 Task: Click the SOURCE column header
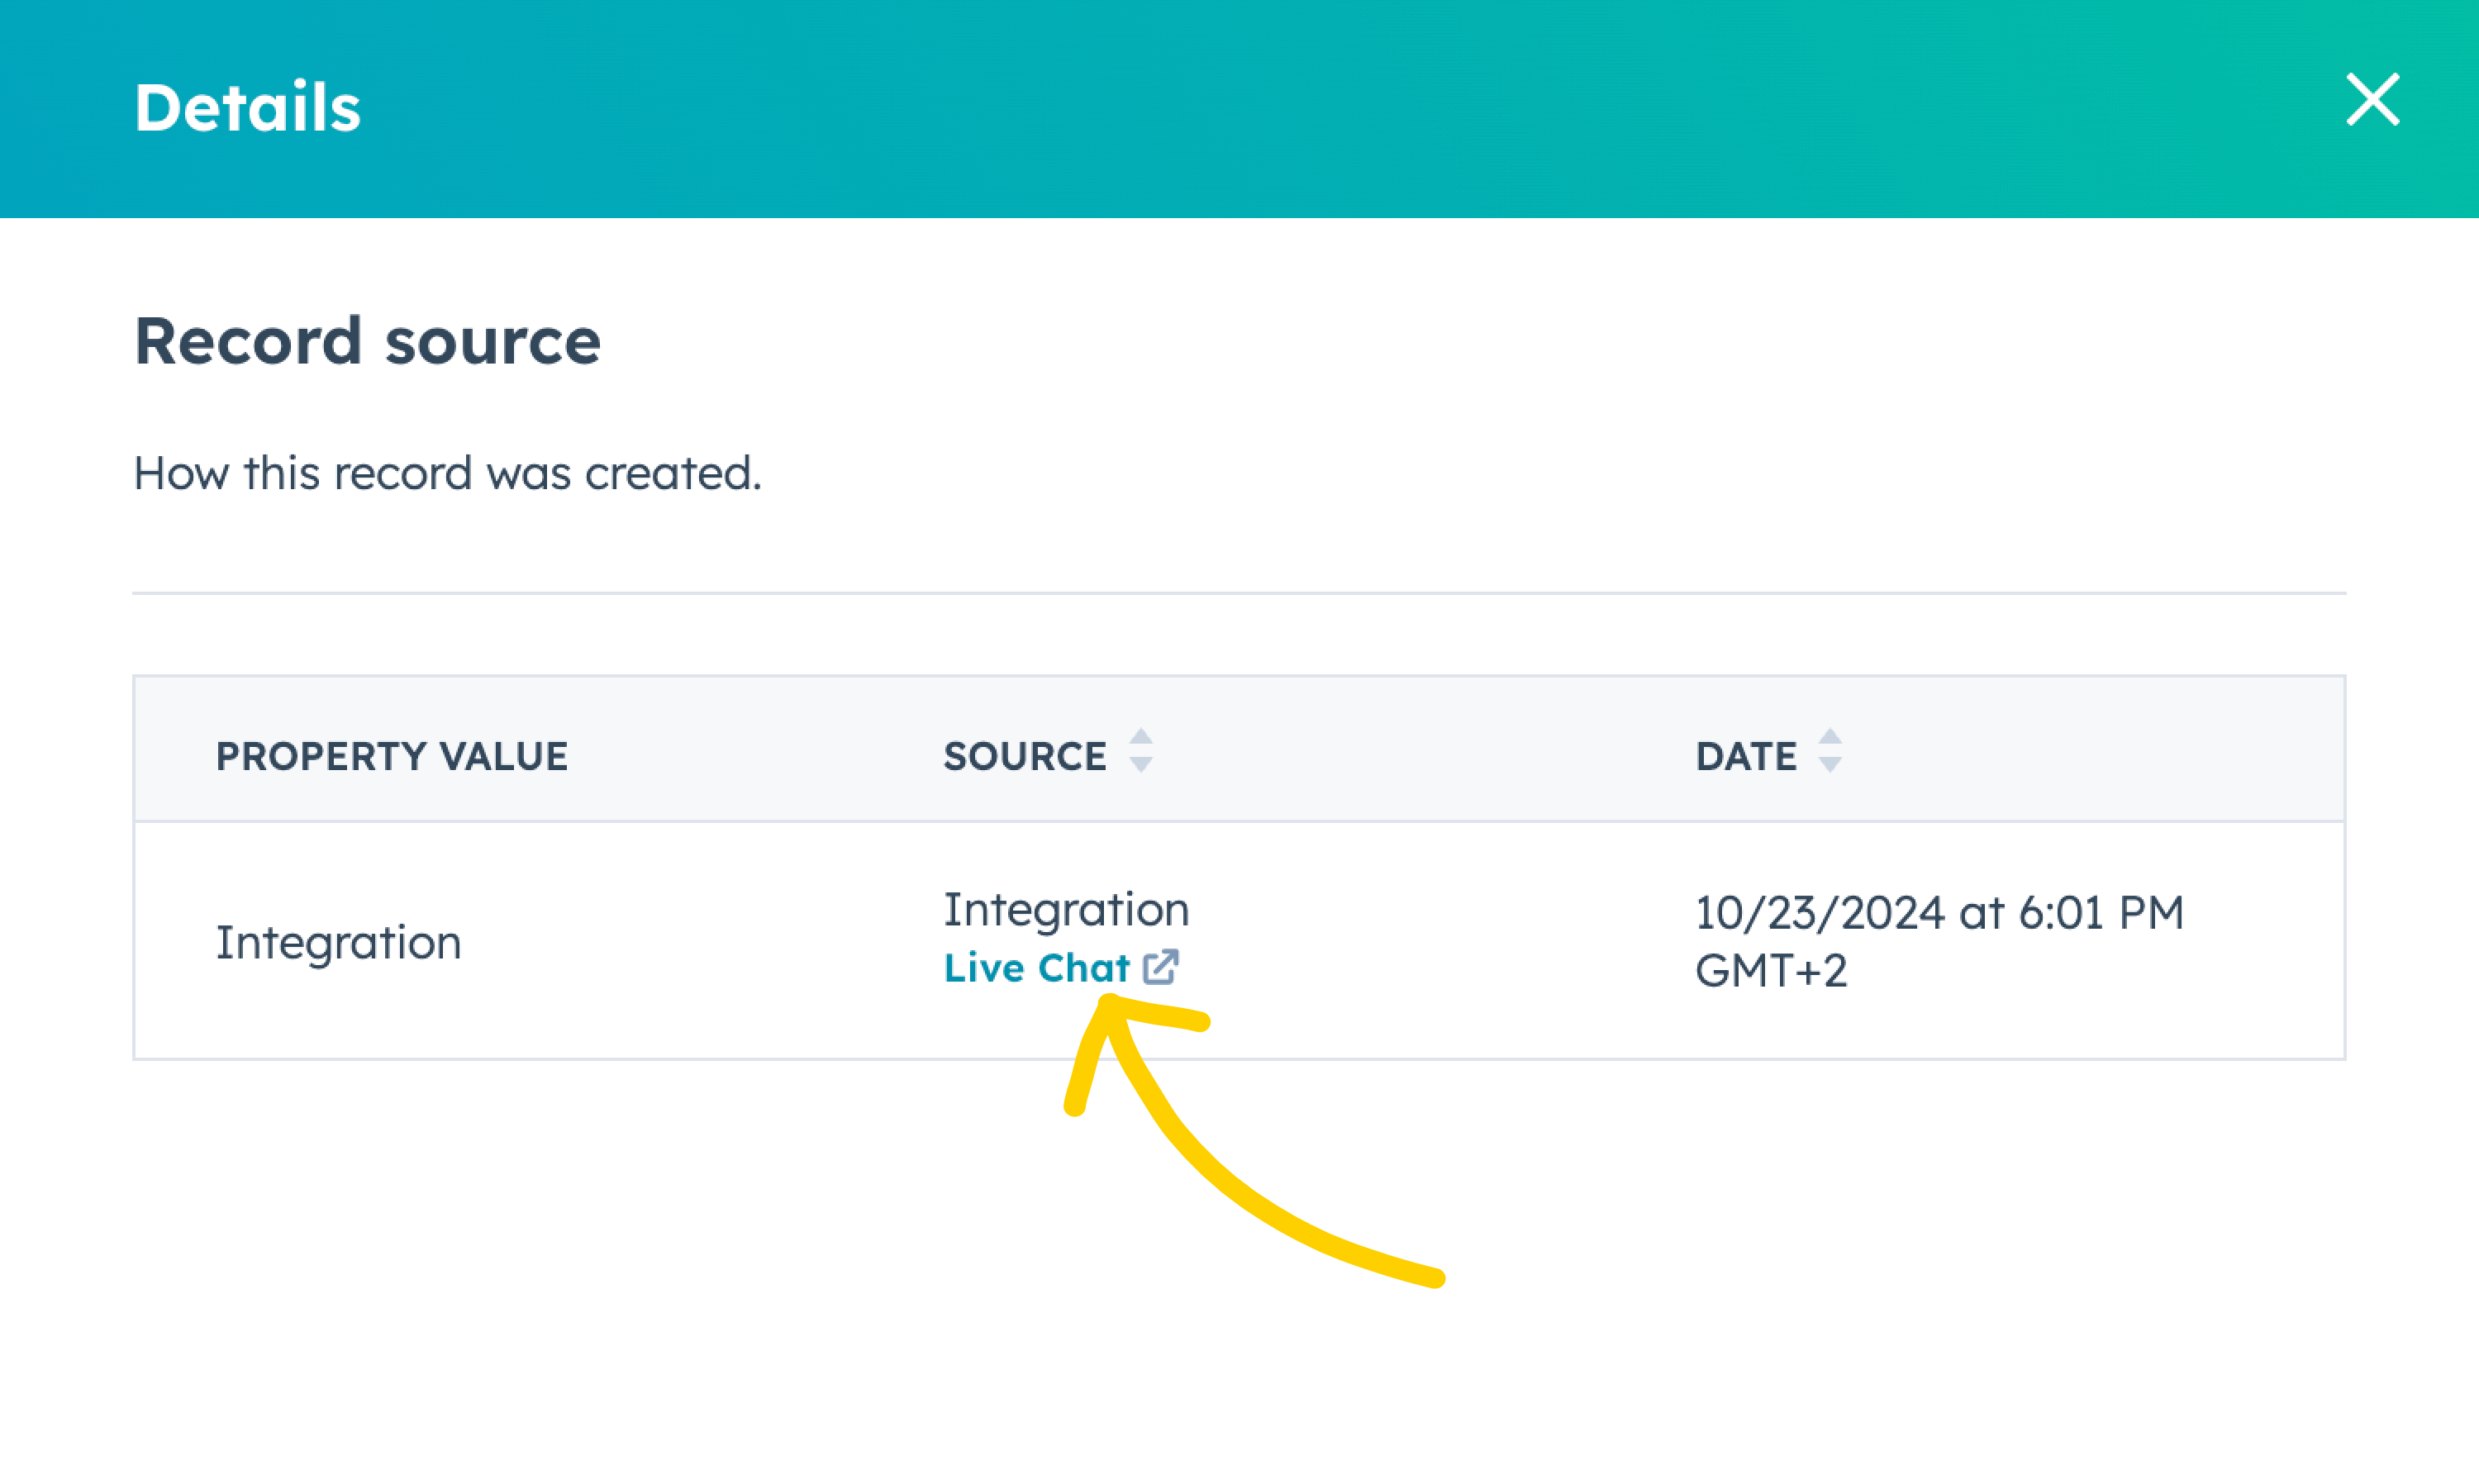tap(1025, 756)
